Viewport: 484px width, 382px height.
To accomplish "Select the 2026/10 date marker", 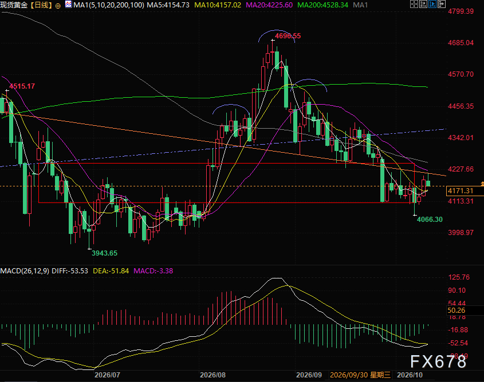I will (x=410, y=375).
